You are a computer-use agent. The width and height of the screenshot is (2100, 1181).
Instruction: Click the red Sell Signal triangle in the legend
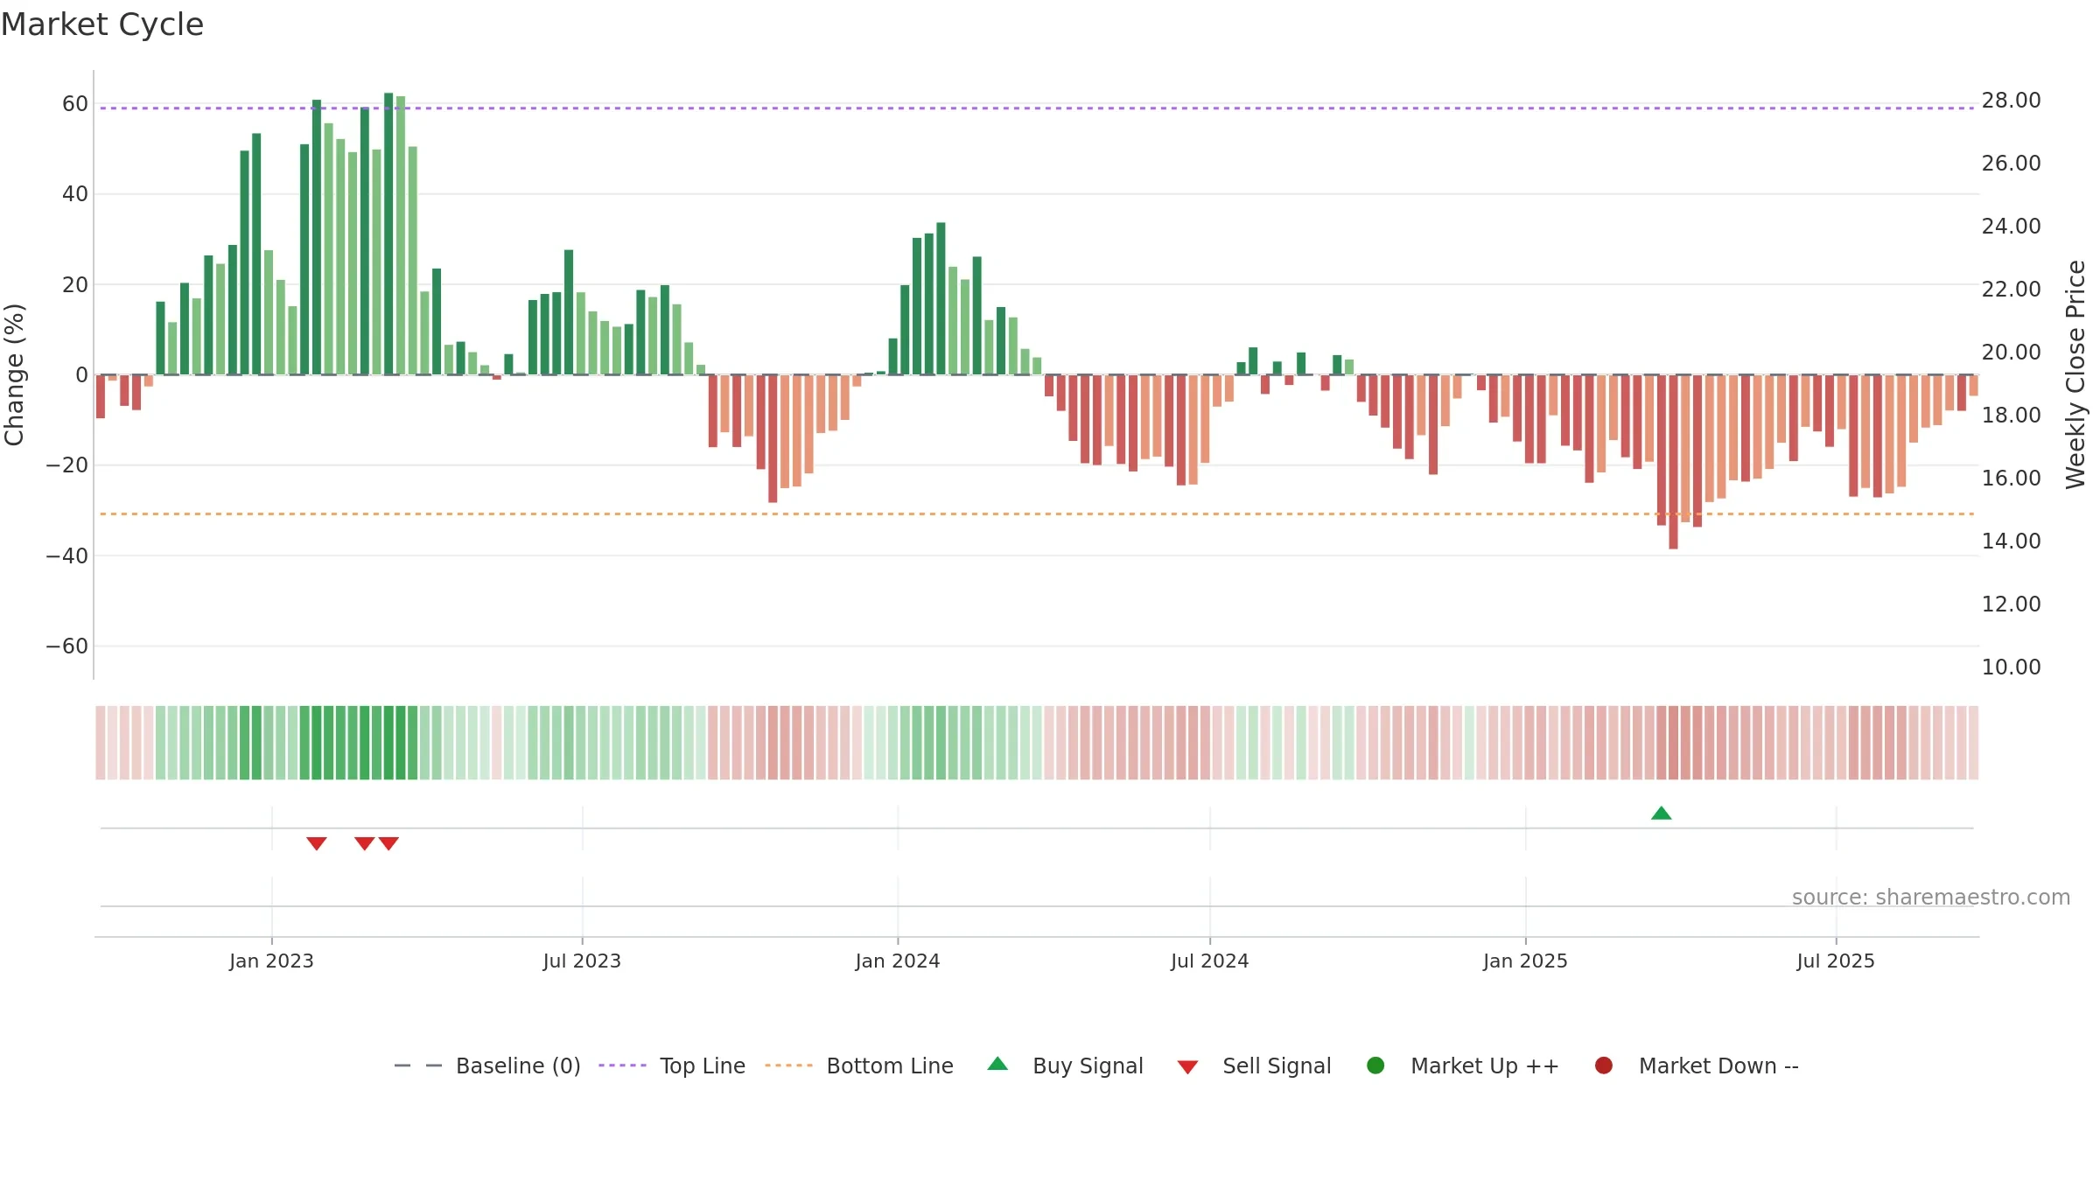pyautogui.click(x=1187, y=1067)
